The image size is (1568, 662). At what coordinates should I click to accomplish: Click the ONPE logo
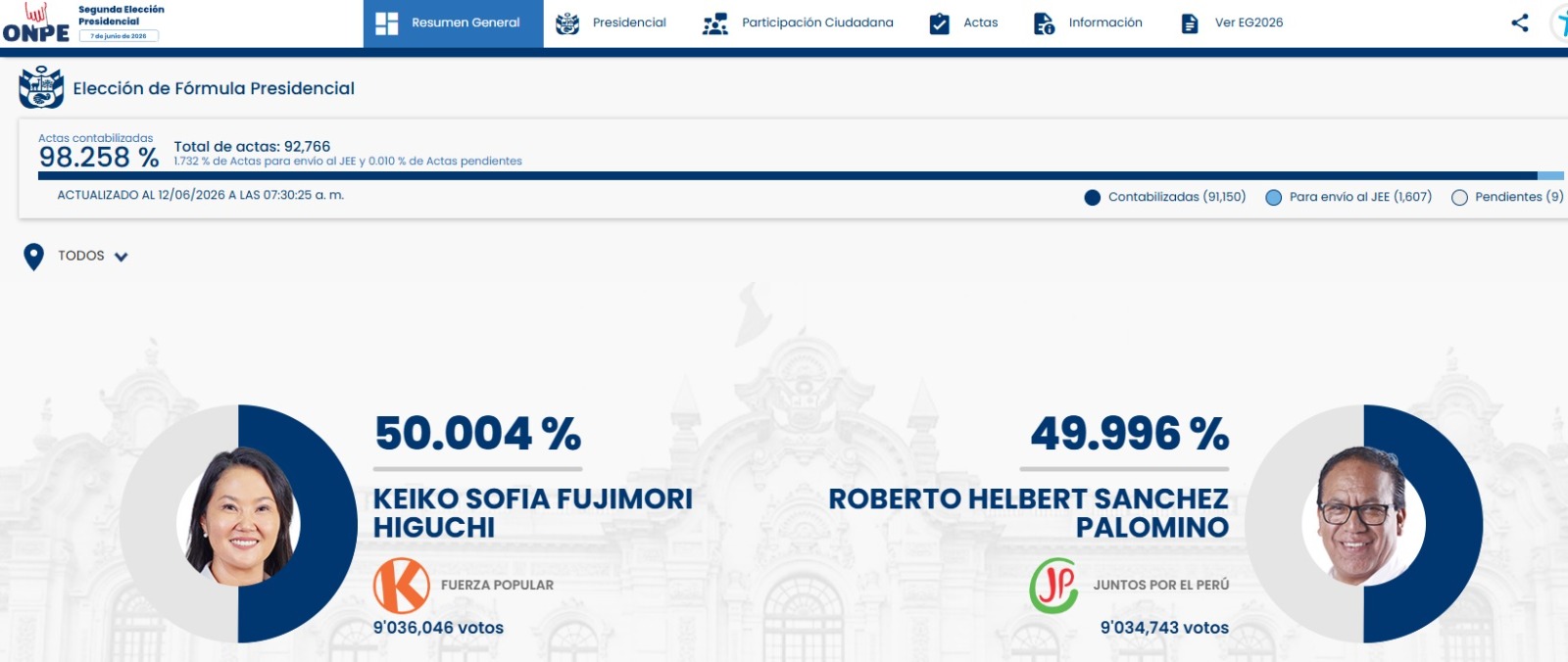pos(36,24)
